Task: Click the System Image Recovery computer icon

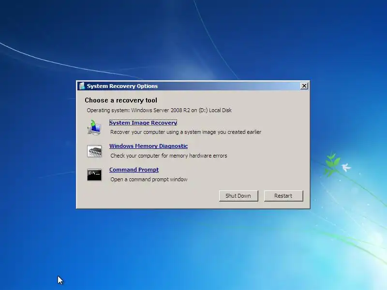Action: tap(94, 128)
